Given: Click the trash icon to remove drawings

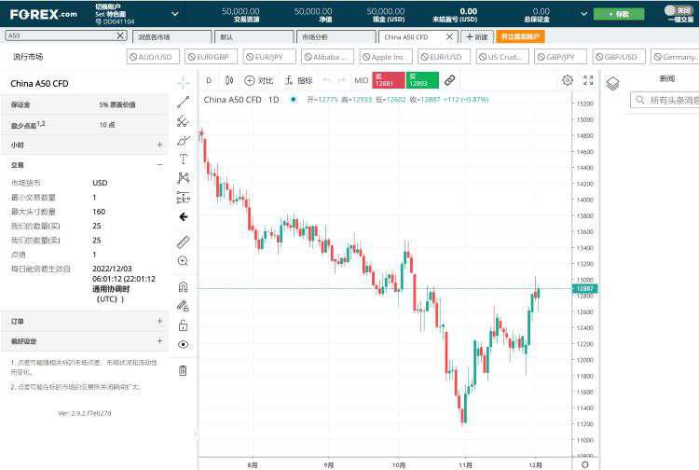Looking at the screenshot, I should click(183, 370).
